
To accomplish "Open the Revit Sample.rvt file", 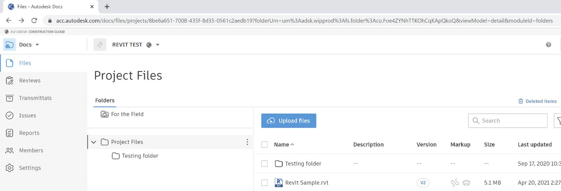I will [307, 183].
